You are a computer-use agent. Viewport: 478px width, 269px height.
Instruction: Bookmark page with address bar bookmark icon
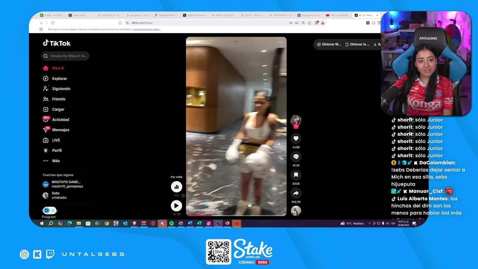pyautogui.click(x=120, y=23)
